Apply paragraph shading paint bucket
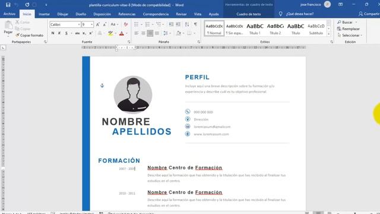 pos(178,33)
